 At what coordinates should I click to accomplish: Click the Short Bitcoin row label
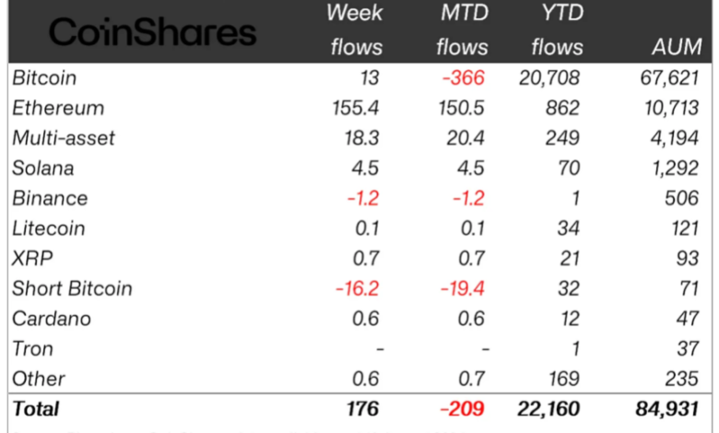pos(72,288)
